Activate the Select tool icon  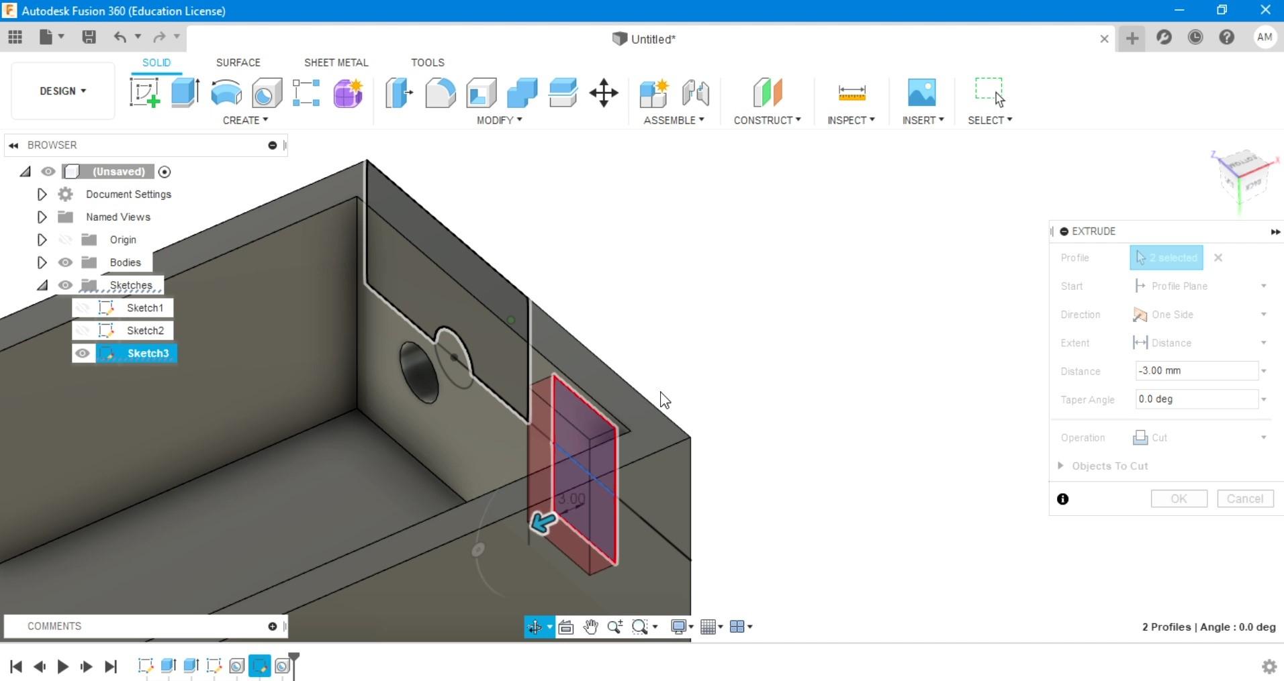click(x=990, y=93)
